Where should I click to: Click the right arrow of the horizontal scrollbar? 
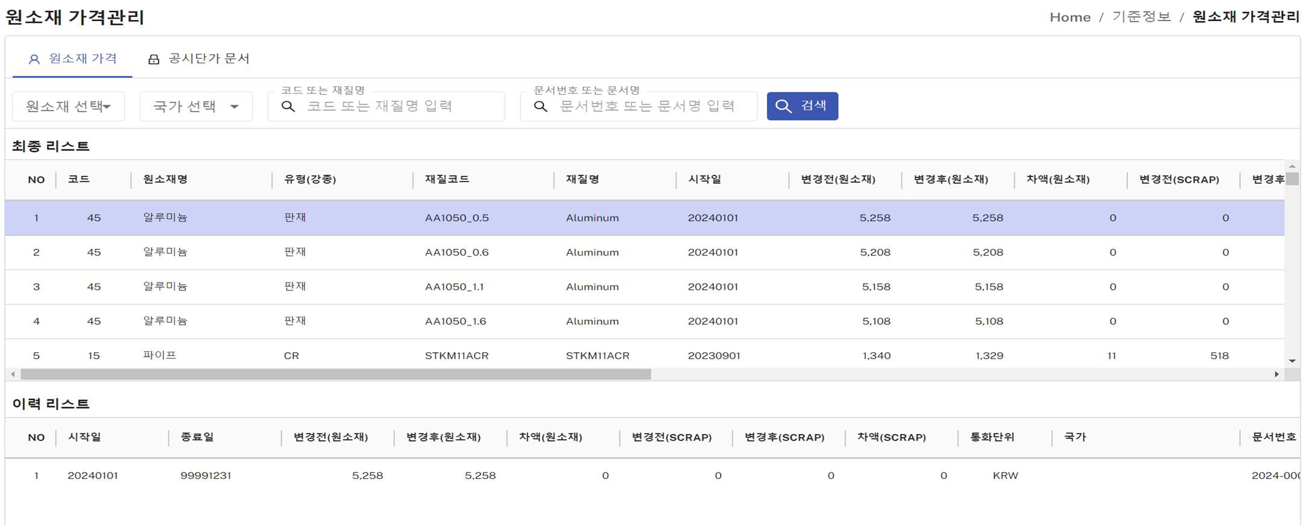1276,374
